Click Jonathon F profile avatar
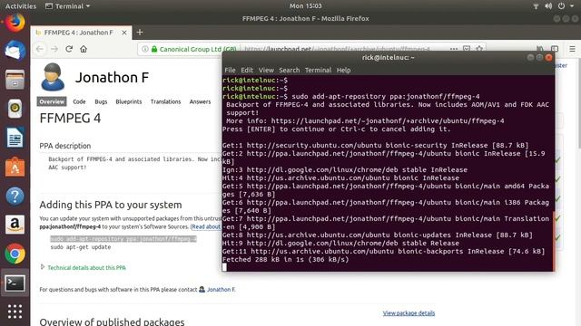This screenshot has width=581, height=326. pos(53,77)
